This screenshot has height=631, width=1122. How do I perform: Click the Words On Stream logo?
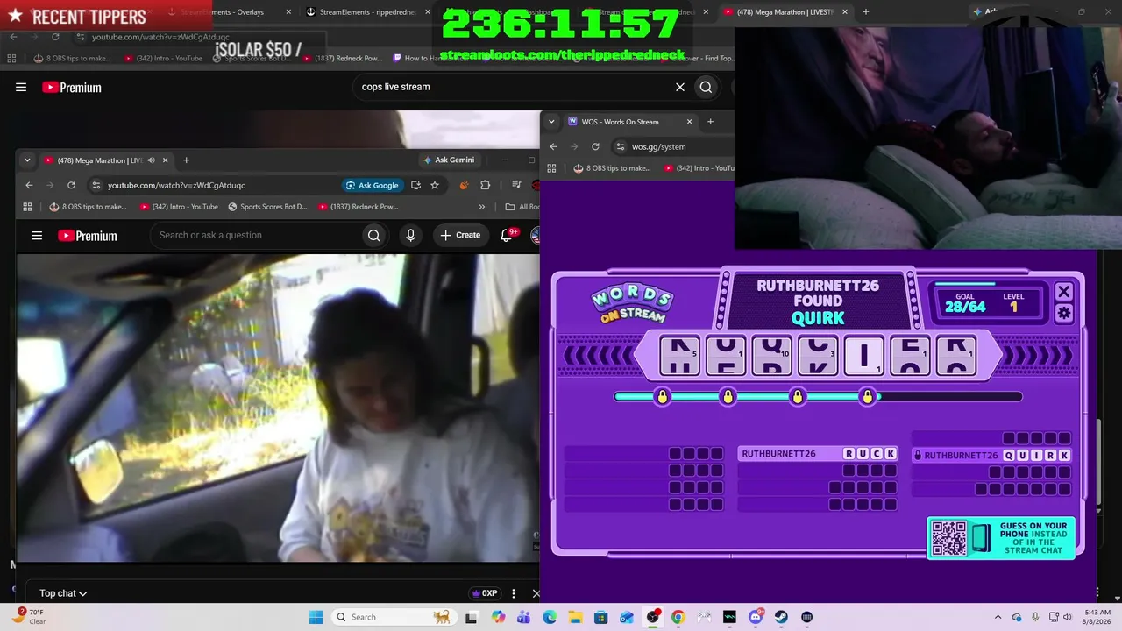click(631, 303)
